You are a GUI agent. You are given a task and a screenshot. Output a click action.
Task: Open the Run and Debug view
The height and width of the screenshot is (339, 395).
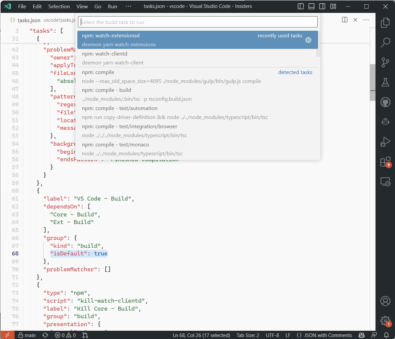click(x=385, y=142)
